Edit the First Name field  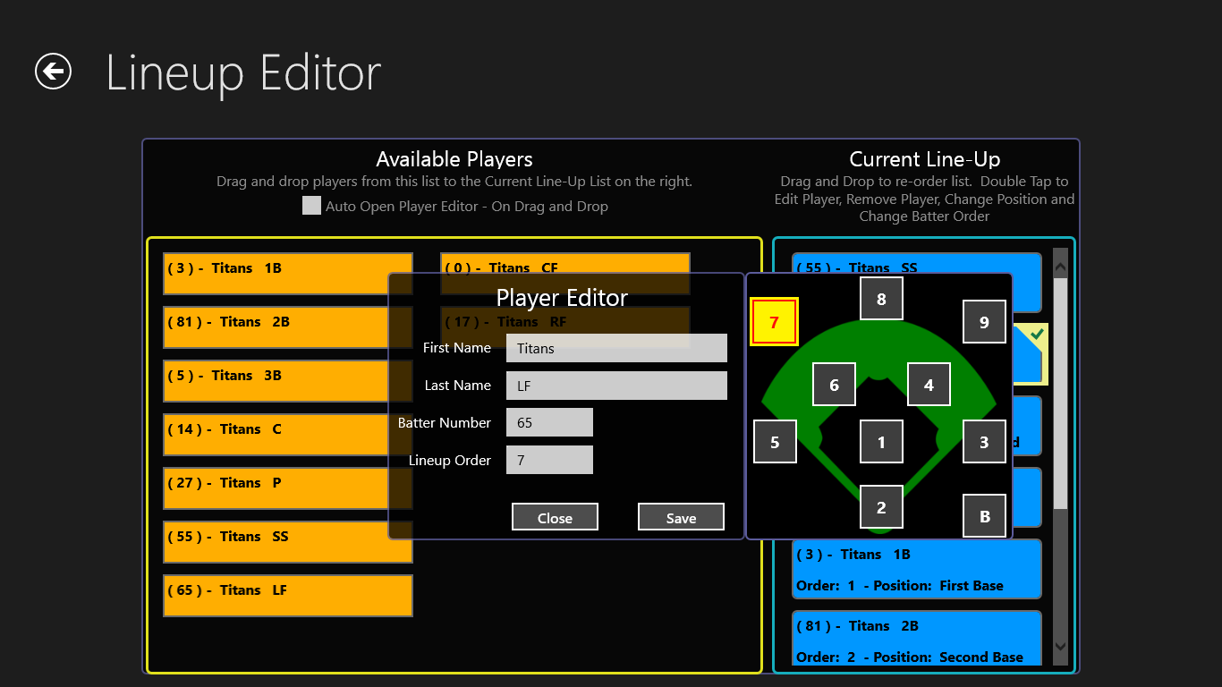tap(616, 348)
